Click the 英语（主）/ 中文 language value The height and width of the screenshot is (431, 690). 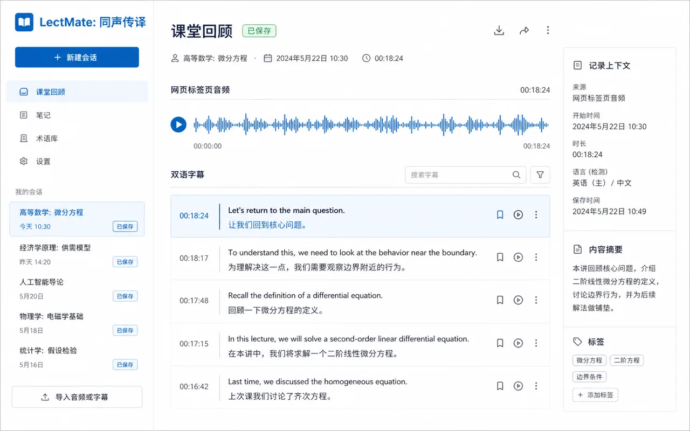(x=602, y=183)
